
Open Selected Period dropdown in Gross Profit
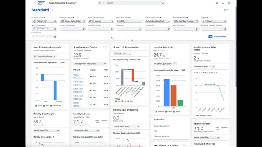tap(122, 53)
